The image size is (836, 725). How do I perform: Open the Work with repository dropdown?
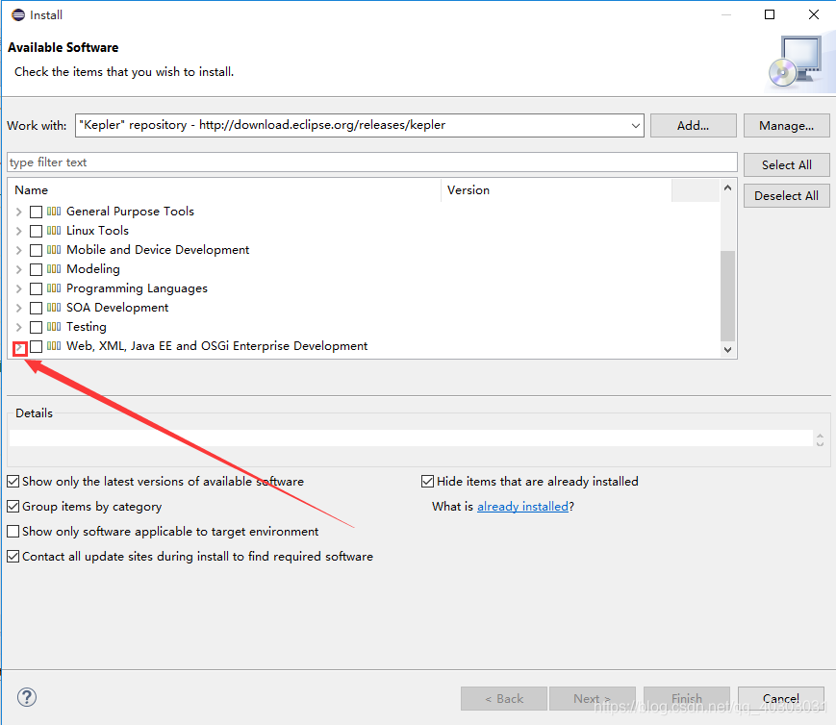click(636, 126)
